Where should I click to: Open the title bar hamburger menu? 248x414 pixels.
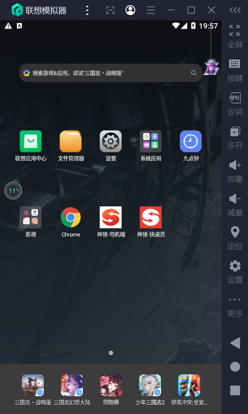click(x=151, y=10)
